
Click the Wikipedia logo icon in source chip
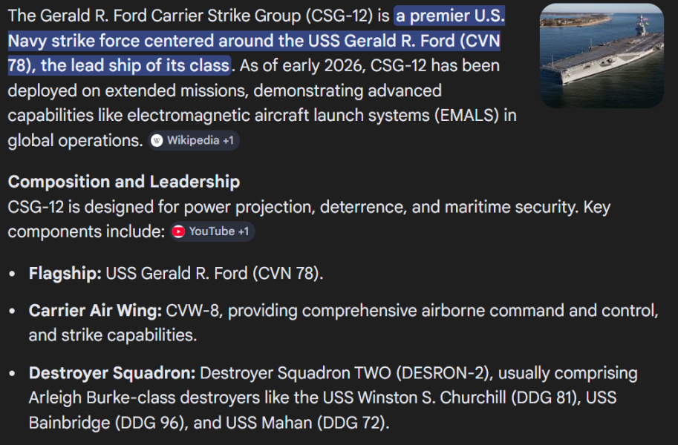(157, 140)
